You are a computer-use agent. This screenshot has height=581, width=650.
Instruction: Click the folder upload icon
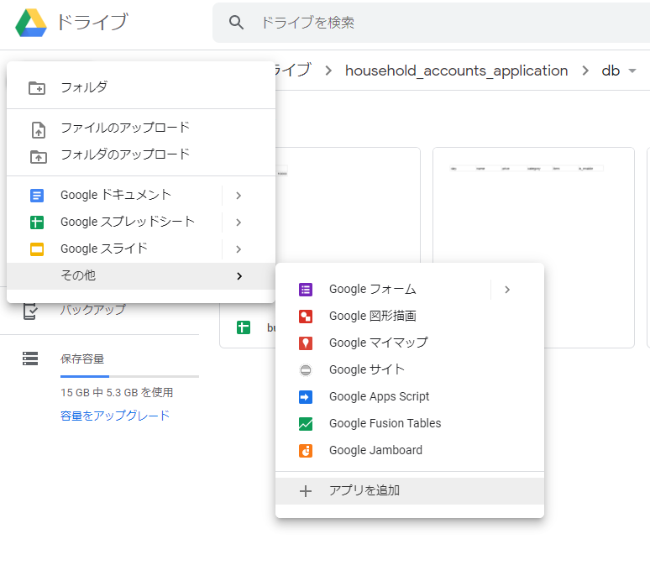pos(38,157)
